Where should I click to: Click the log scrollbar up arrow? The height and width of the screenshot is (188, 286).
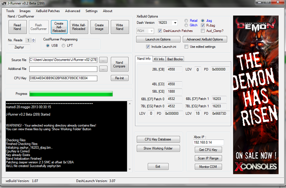coord(130,104)
